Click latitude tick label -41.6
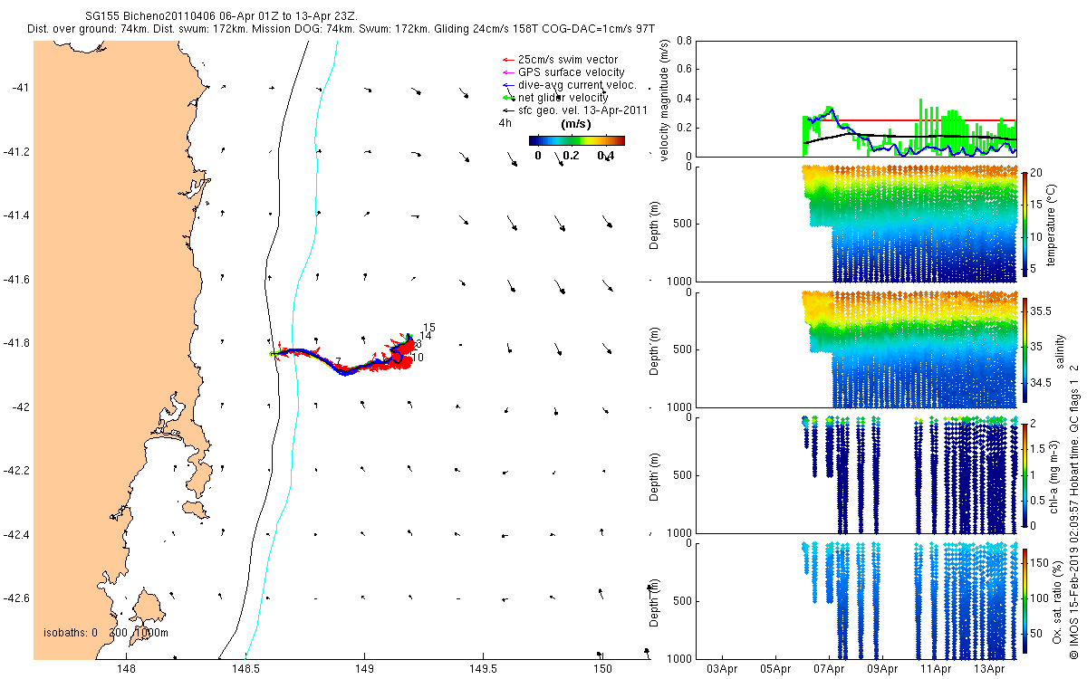Screen dimensions: 1087x679 (17, 280)
